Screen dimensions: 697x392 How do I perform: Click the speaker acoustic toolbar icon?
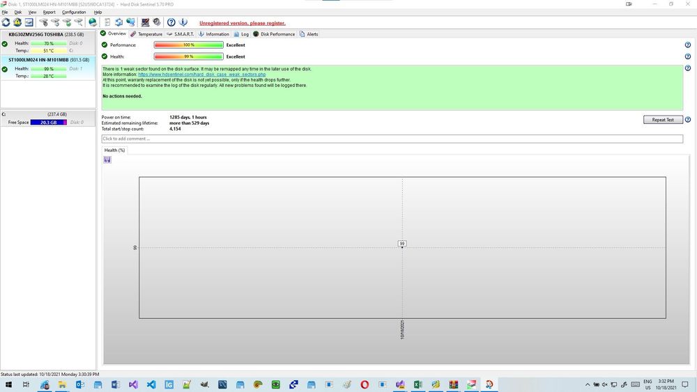click(x=157, y=22)
